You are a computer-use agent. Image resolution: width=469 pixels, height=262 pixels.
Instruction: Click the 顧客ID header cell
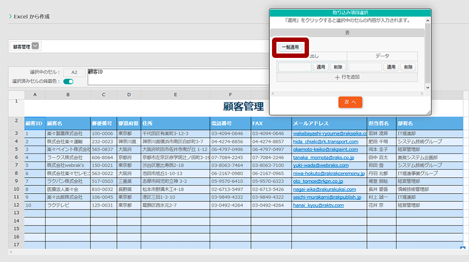[x=35, y=123]
